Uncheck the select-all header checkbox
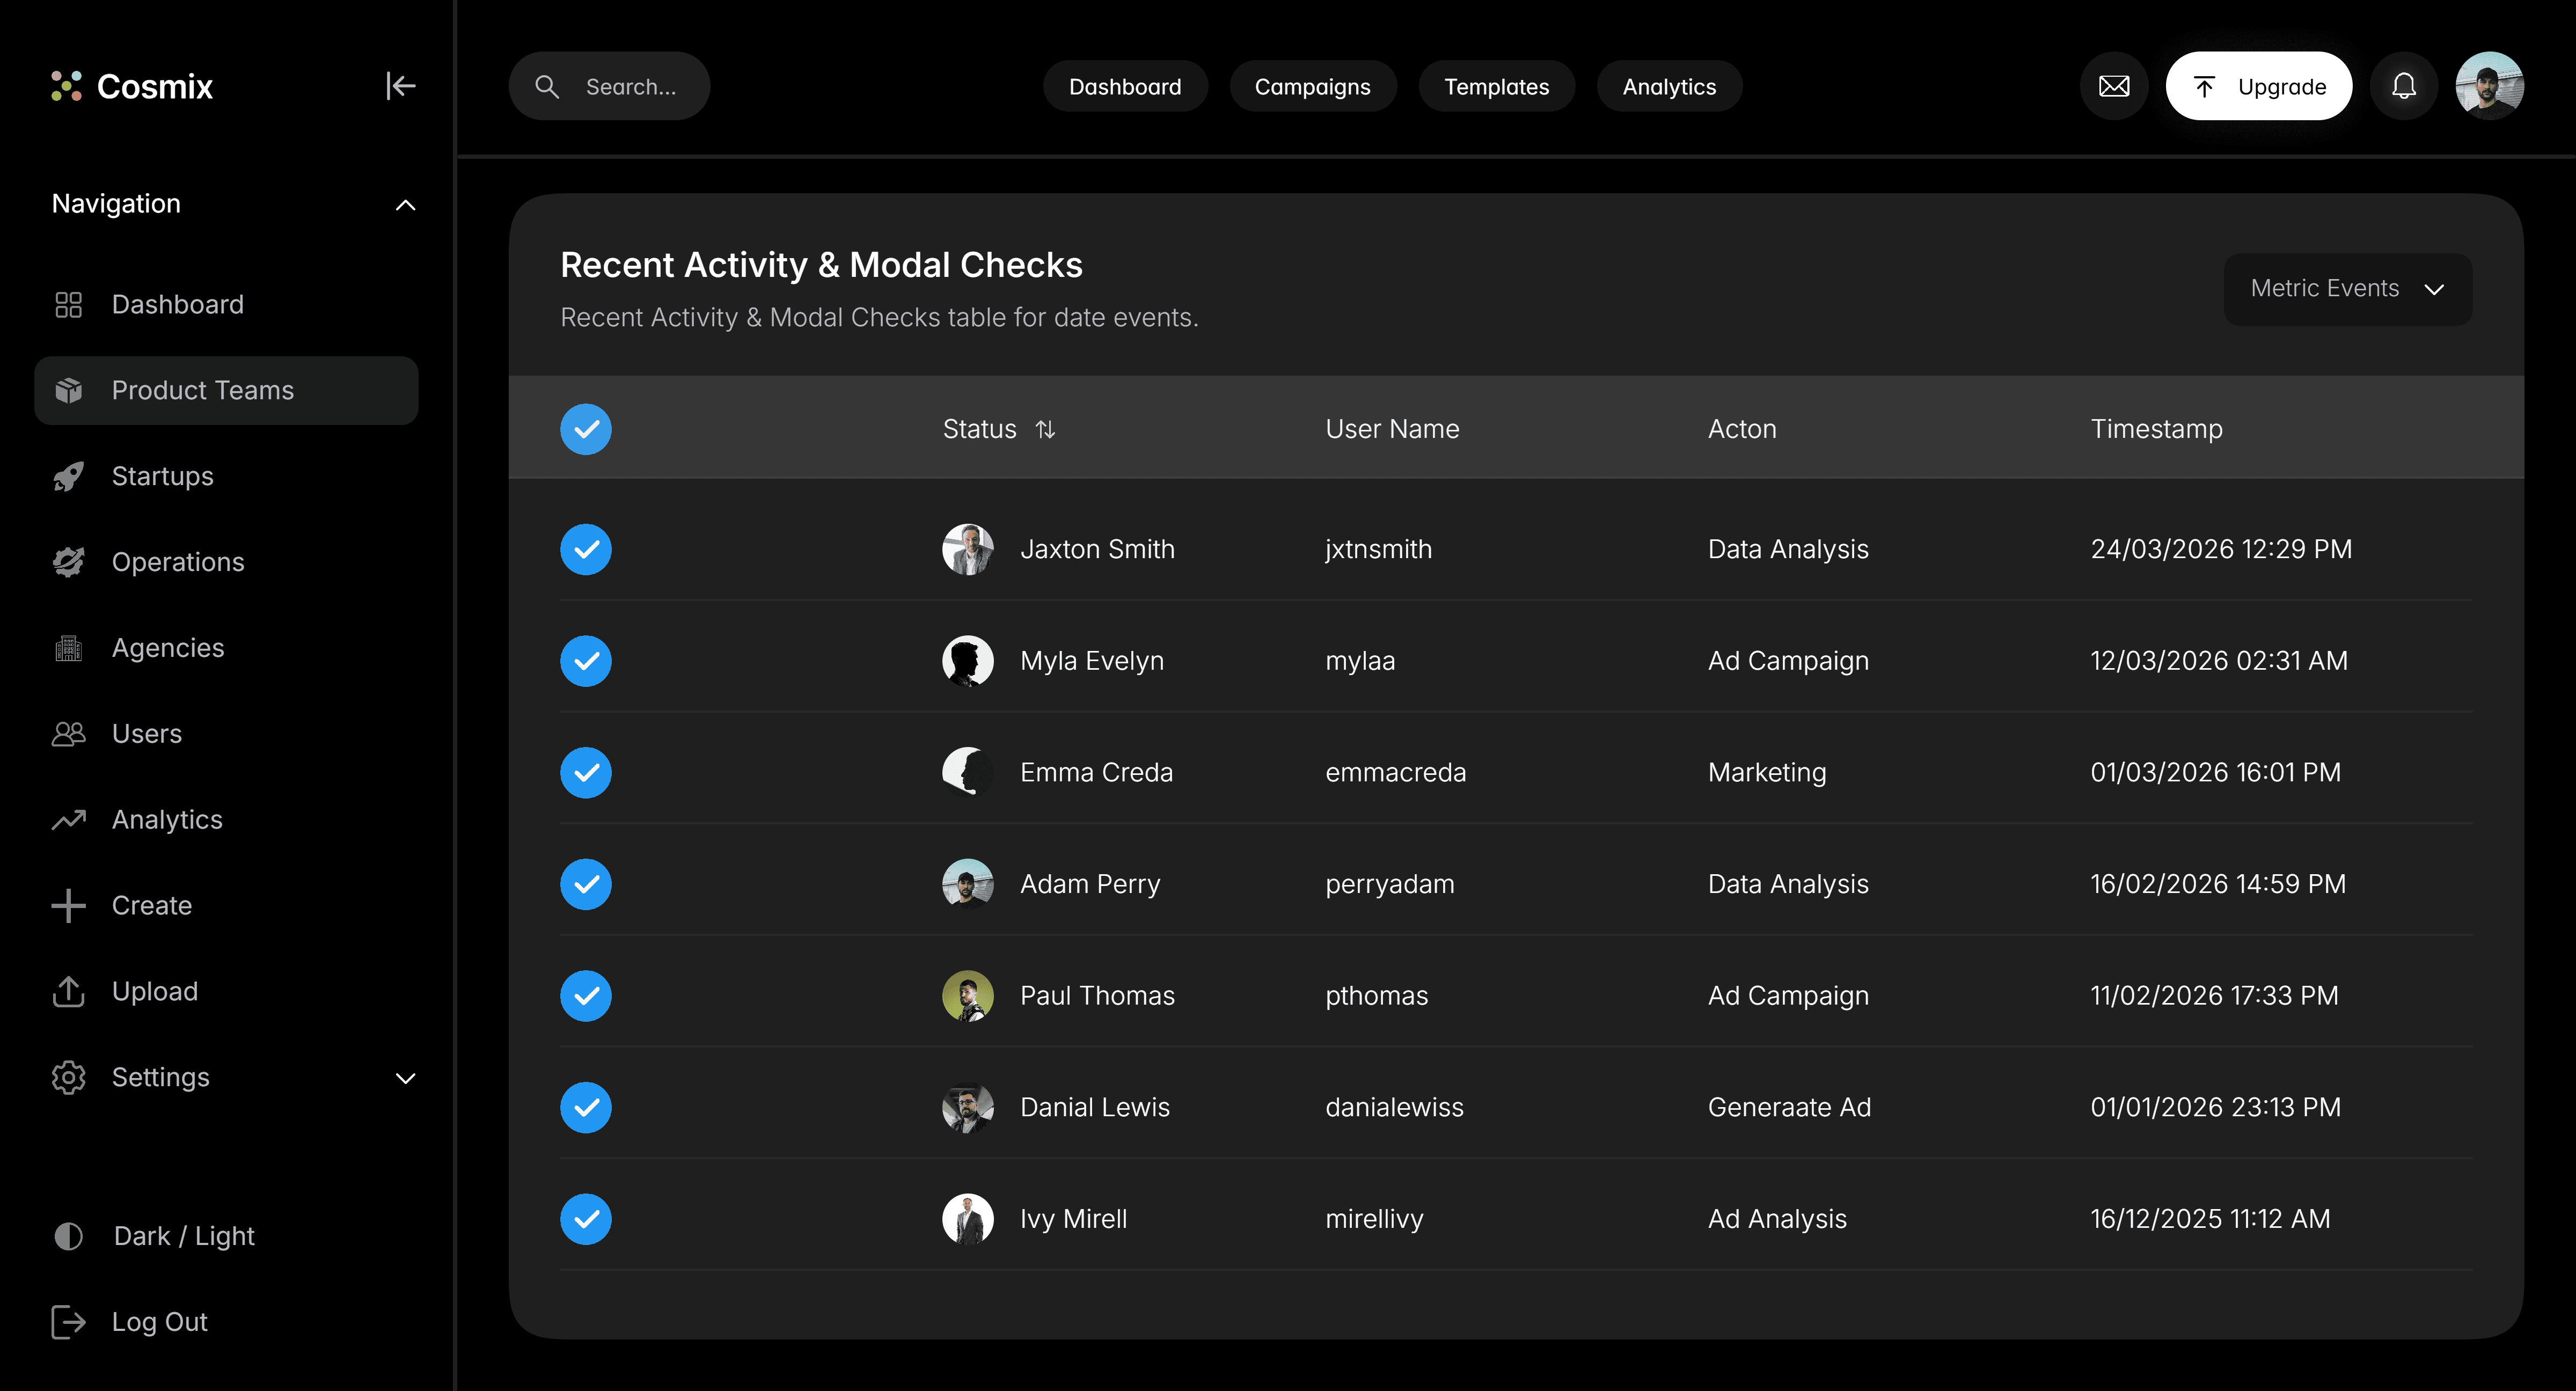The width and height of the screenshot is (2576, 1391). 586,429
